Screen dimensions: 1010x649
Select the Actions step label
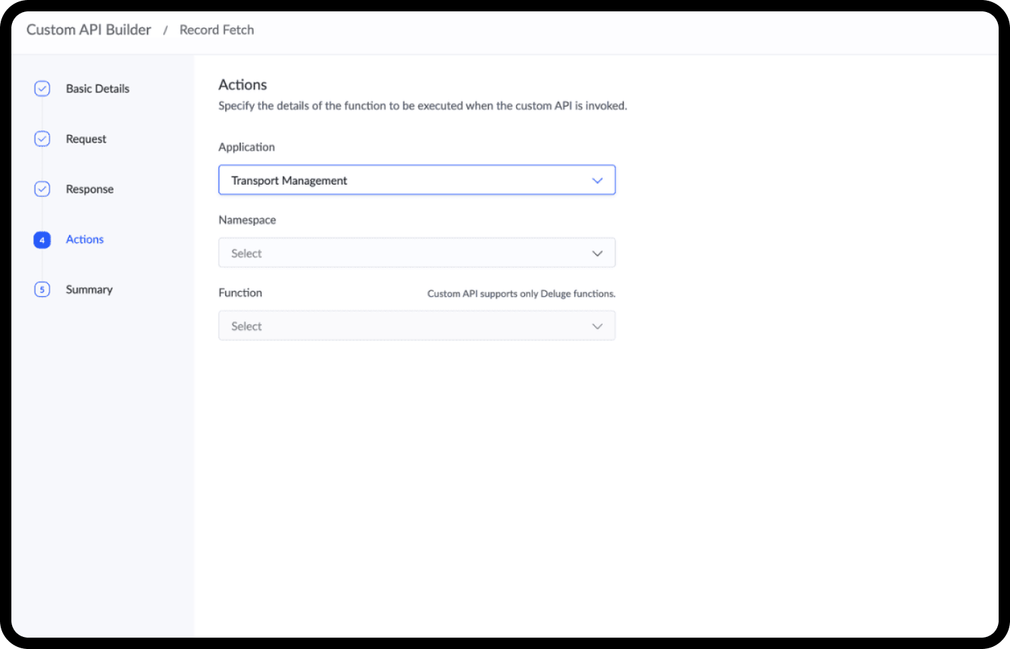[85, 240]
